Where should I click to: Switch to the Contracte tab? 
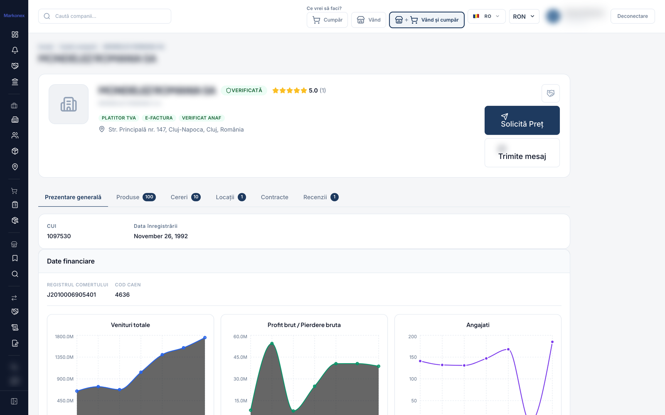coord(275,197)
